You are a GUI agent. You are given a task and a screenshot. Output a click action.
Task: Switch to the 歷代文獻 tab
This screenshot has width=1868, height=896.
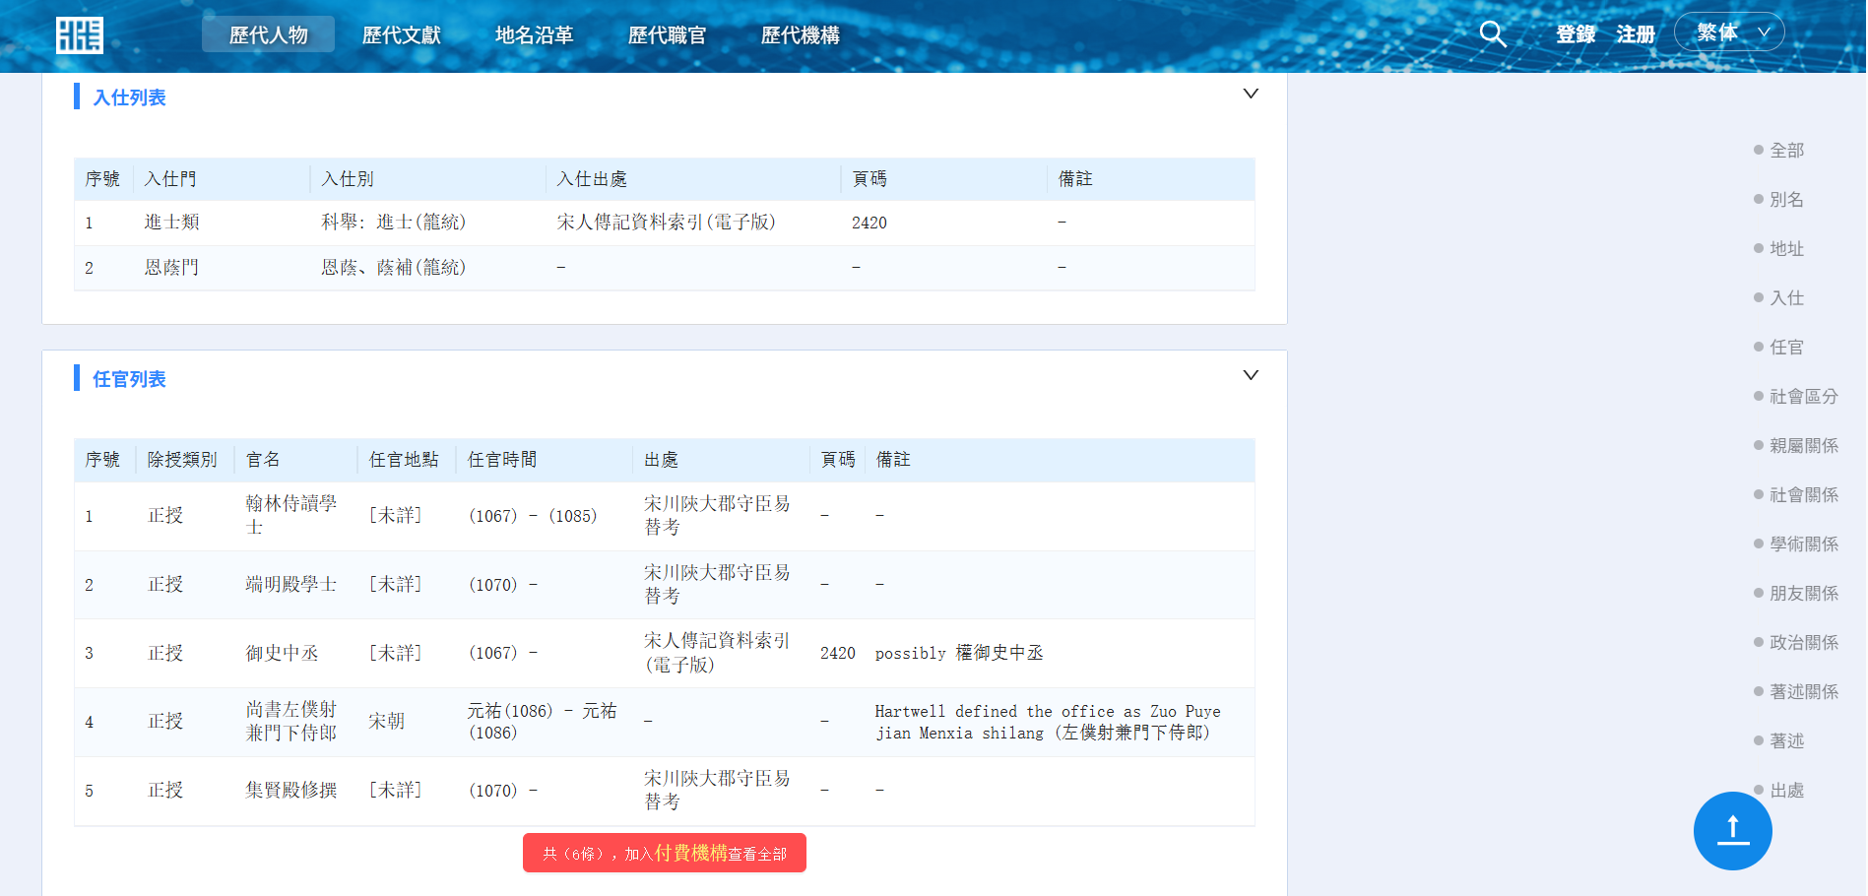click(401, 35)
